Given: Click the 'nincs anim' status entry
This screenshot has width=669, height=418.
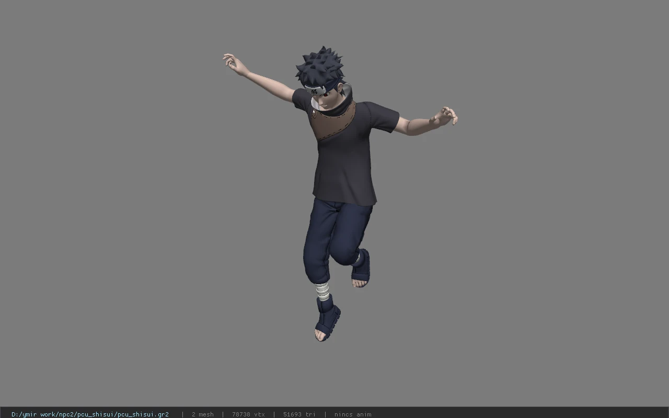Looking at the screenshot, I should (x=353, y=414).
